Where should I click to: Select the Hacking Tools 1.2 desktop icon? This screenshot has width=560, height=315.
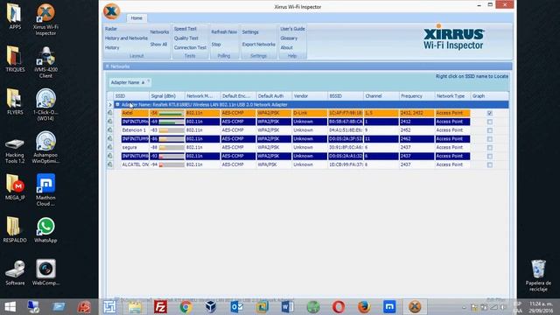[15, 151]
